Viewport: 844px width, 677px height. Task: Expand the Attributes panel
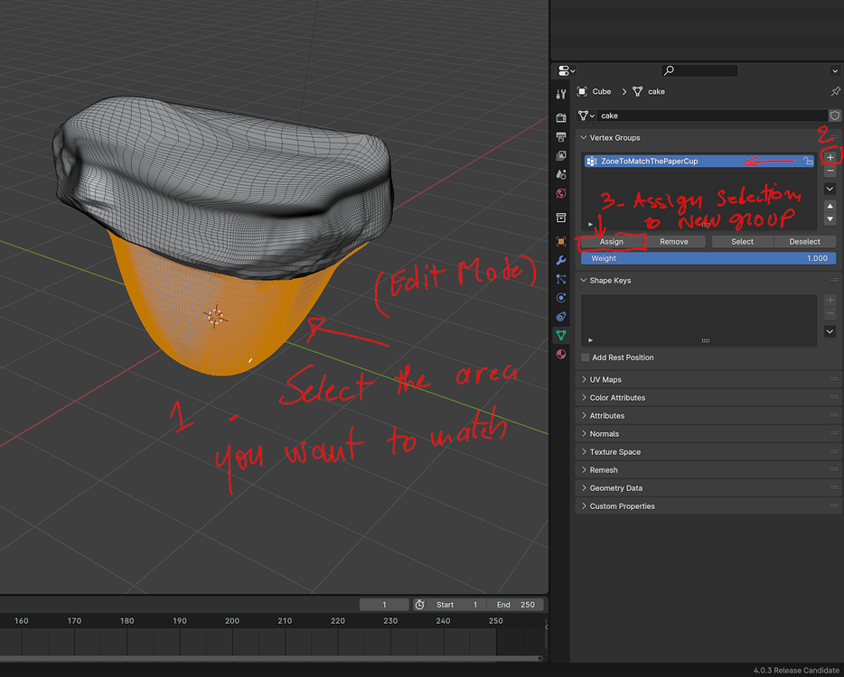(584, 415)
